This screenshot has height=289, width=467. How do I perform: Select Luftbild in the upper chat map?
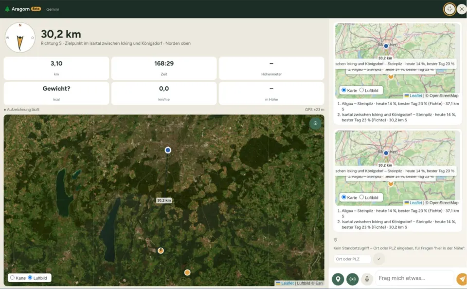click(361, 90)
